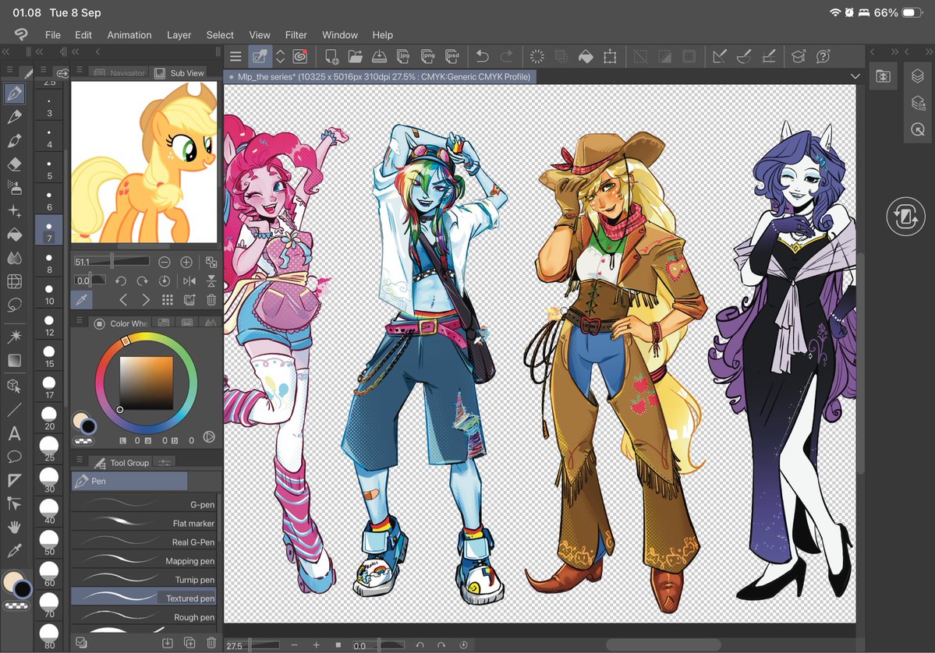Click the Applejack reference image in Sub View

click(x=144, y=162)
